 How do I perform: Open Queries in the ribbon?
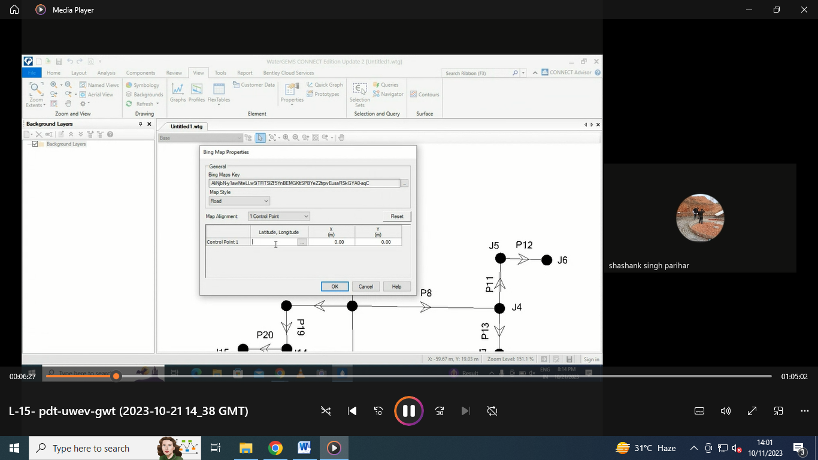point(386,85)
